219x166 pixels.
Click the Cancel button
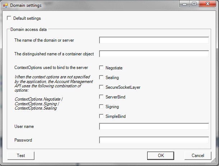pos(198,156)
